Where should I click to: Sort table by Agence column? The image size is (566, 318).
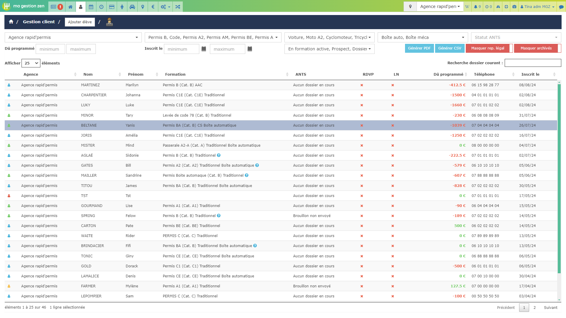pos(49,74)
